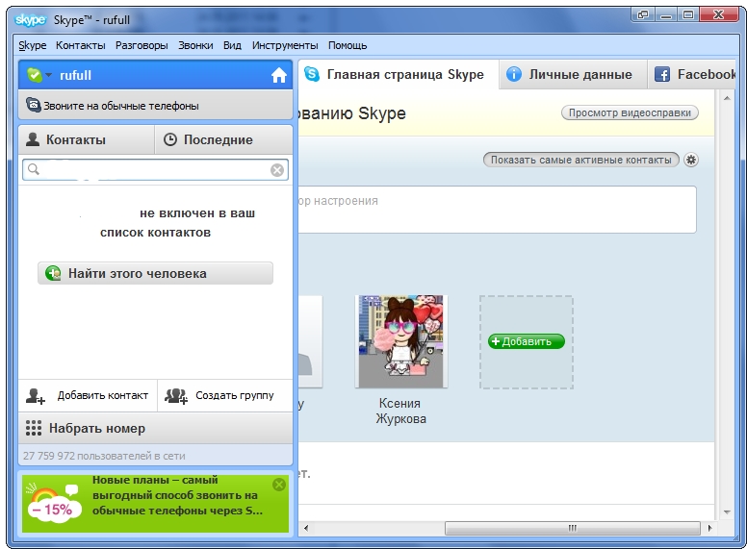
Task: Select Ксения Журкова contact thumbnail
Action: 399,341
